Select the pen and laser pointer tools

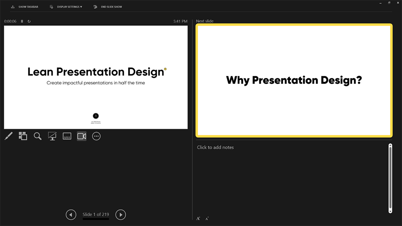pos(8,136)
